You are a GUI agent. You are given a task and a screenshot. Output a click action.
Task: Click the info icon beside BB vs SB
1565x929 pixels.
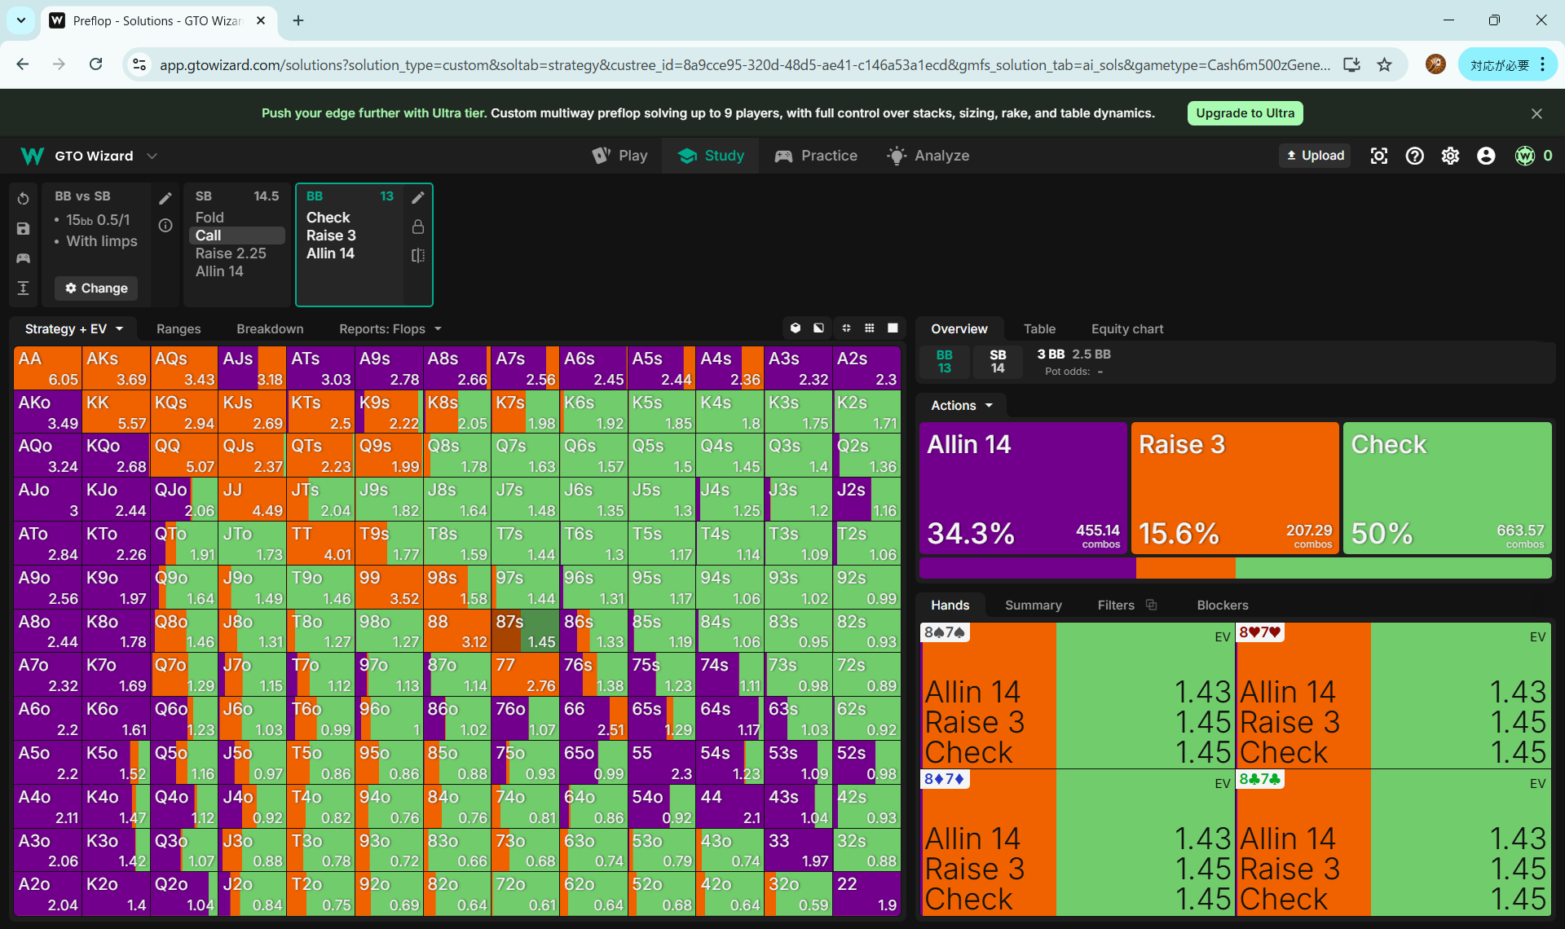tap(165, 226)
